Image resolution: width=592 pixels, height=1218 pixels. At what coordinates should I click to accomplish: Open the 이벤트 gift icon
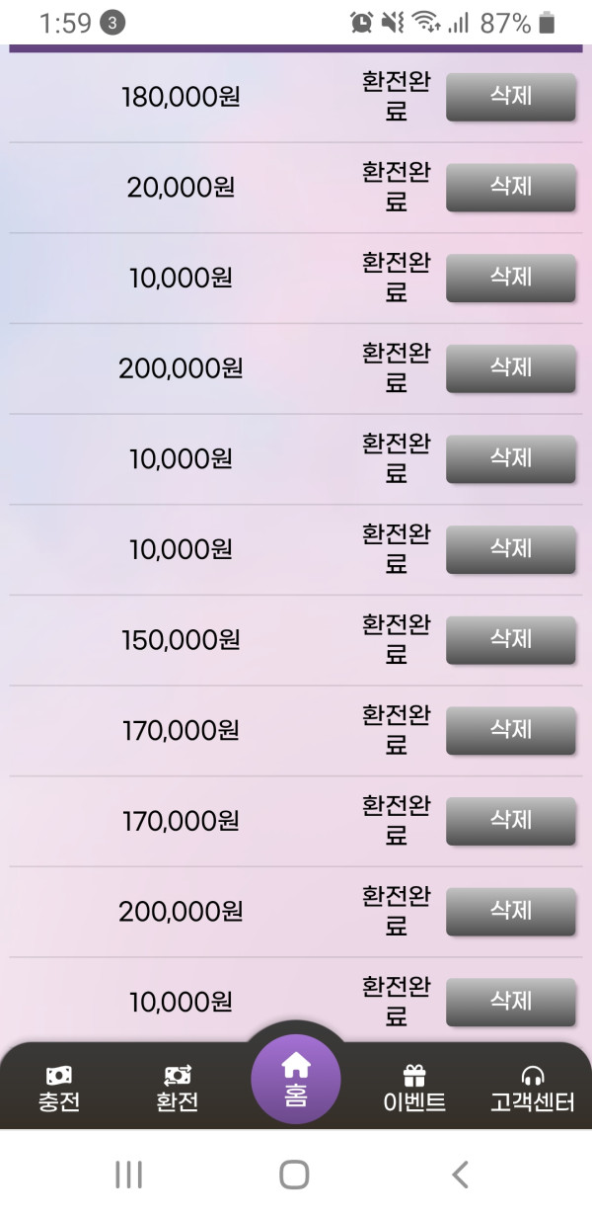414,1076
